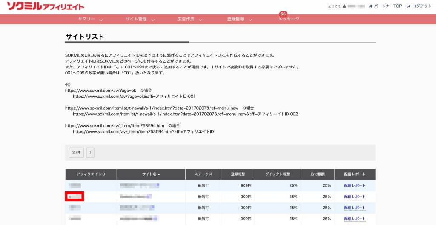The image size is (436, 225).
Task: Open the パートナーTOP link
Action: click(387, 6)
